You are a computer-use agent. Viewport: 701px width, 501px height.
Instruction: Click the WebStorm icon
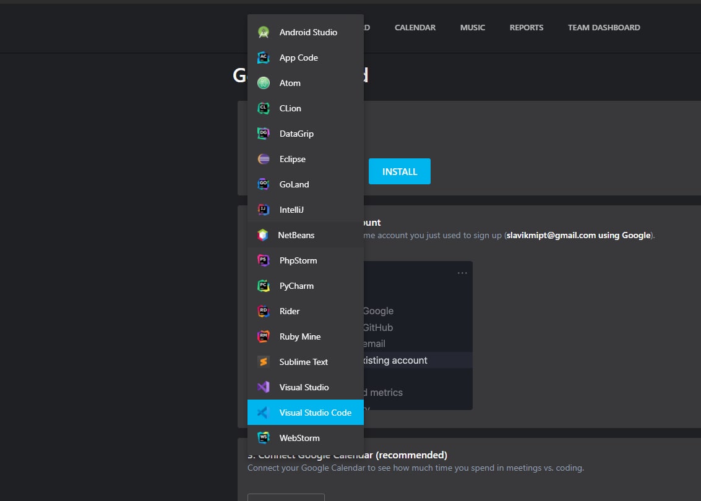click(x=264, y=438)
